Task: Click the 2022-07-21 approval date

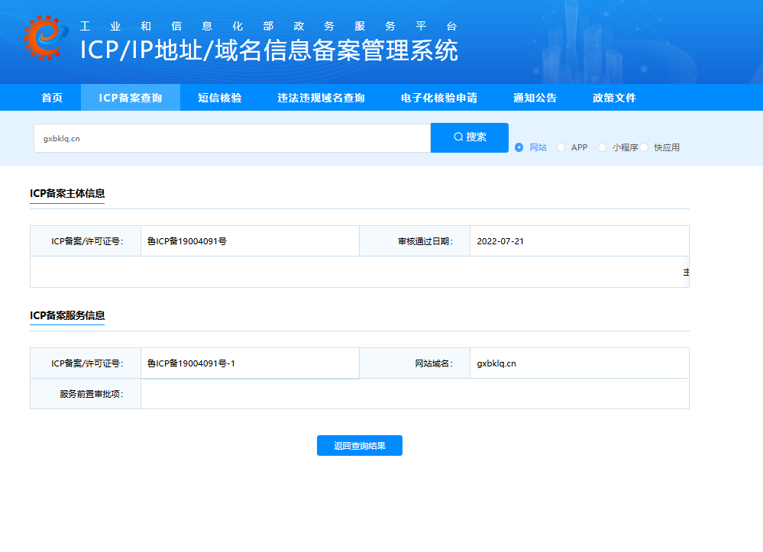Action: click(x=500, y=241)
